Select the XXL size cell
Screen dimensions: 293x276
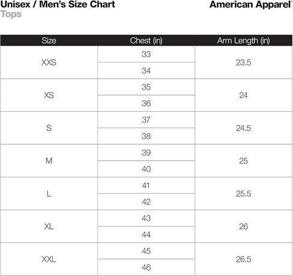(49, 259)
